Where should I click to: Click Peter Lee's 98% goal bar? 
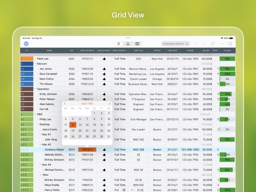227,59
